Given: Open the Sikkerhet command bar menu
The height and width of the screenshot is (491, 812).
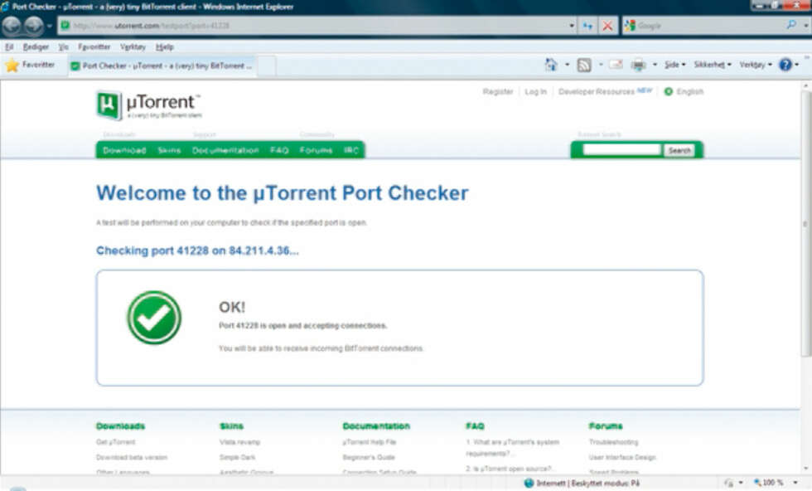Looking at the screenshot, I should tap(713, 65).
